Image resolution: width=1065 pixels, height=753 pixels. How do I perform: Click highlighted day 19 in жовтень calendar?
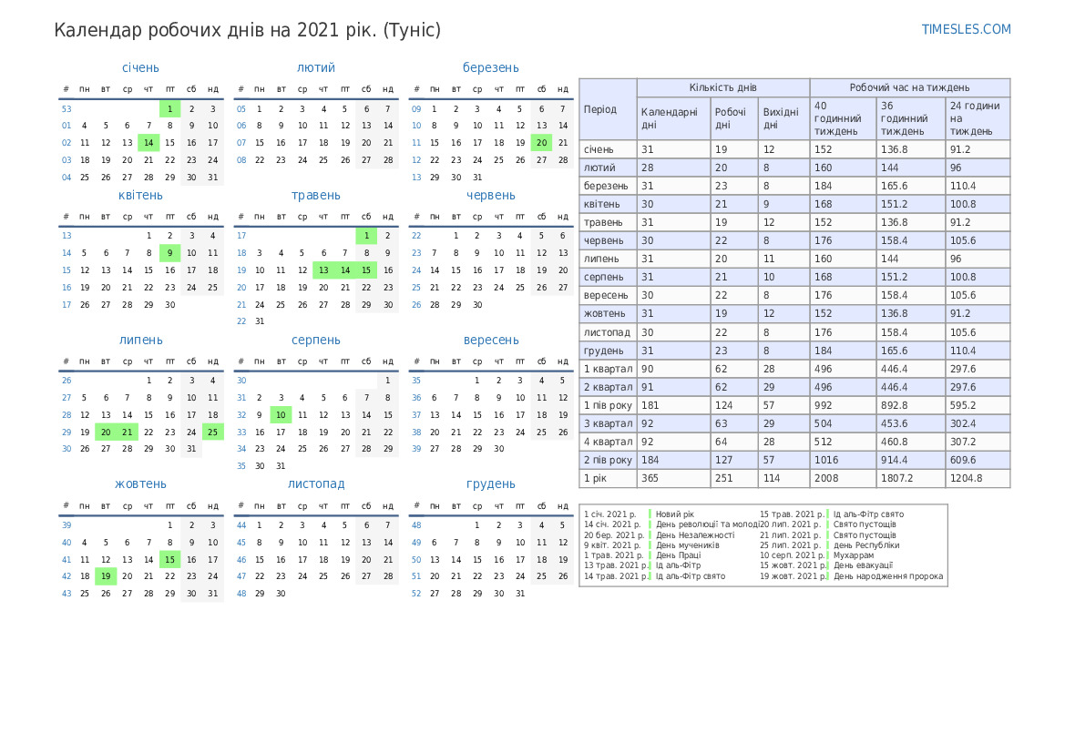tap(106, 575)
